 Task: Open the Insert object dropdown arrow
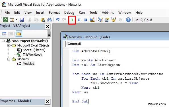point(17,20)
